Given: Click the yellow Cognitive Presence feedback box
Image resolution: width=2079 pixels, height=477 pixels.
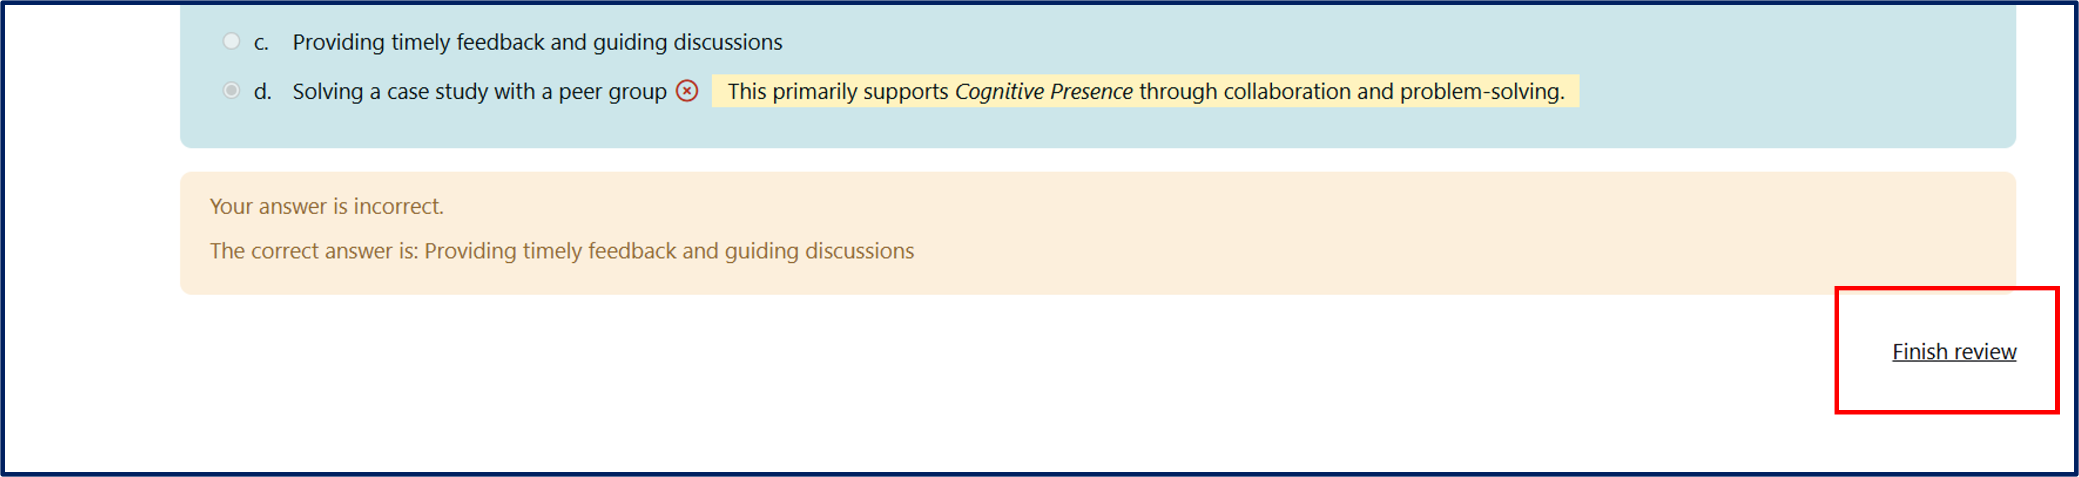Looking at the screenshot, I should (x=1144, y=91).
